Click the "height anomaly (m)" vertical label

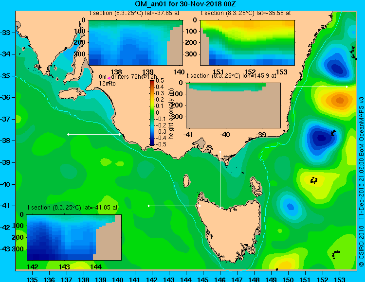point(171,113)
